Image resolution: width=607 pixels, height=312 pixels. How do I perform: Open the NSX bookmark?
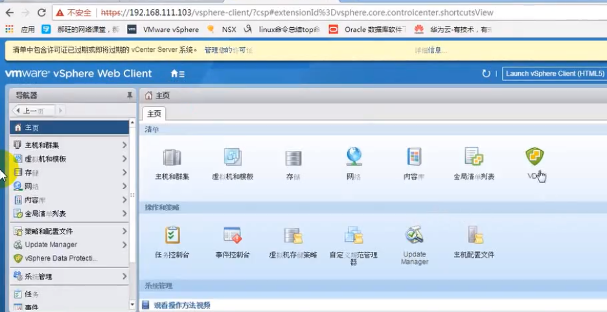tap(222, 29)
